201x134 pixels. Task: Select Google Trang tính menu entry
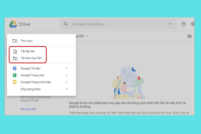coord(41,75)
